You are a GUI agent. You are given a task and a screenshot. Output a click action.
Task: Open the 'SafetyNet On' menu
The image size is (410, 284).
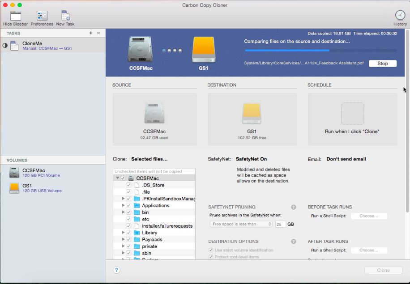[251, 159]
